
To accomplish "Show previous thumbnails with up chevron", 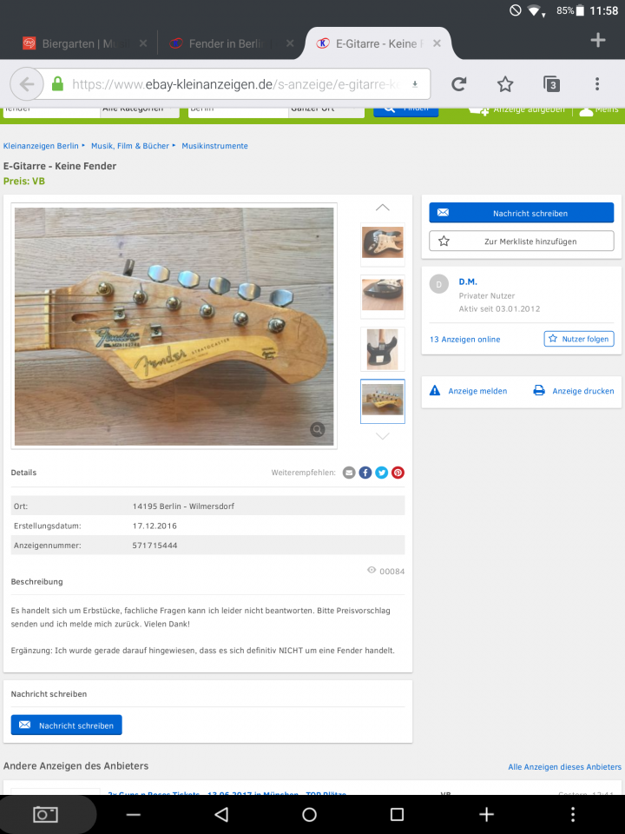I will click(x=383, y=208).
